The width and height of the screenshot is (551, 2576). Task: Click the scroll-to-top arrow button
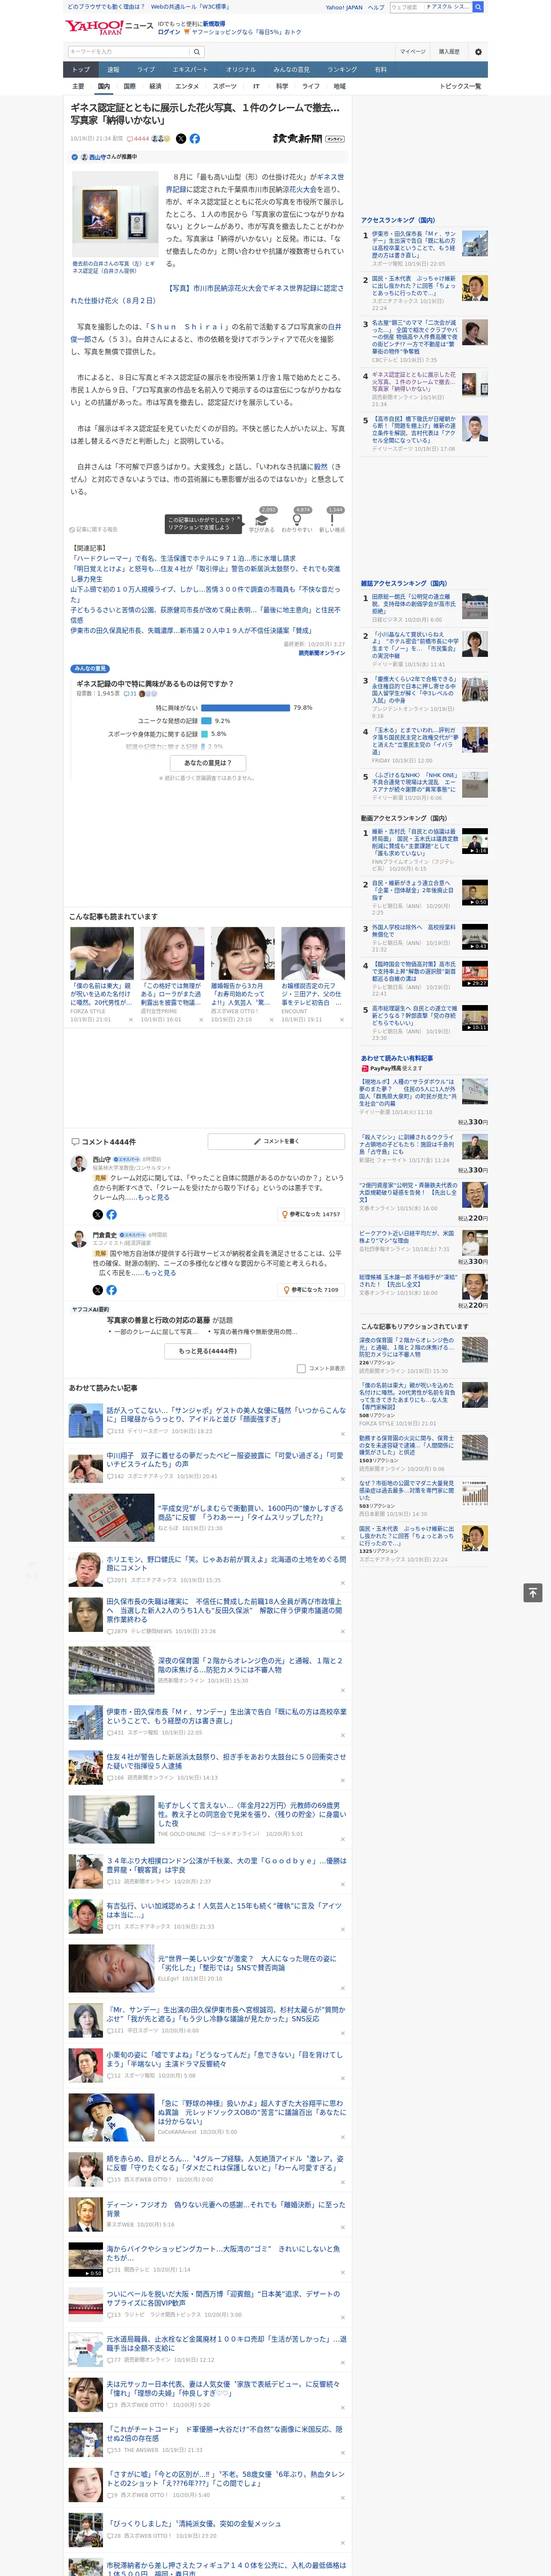(533, 1592)
